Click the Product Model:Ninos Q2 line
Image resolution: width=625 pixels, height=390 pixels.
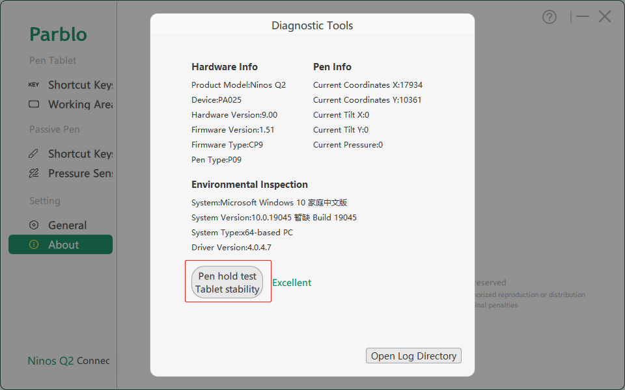[238, 84]
